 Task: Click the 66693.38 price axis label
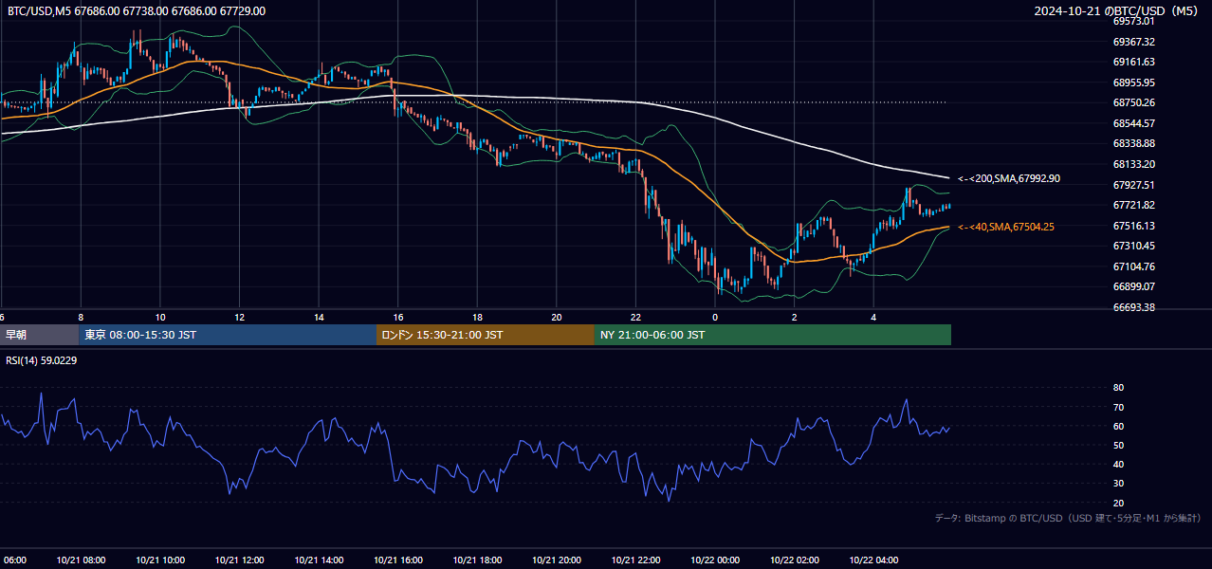[x=1133, y=307]
